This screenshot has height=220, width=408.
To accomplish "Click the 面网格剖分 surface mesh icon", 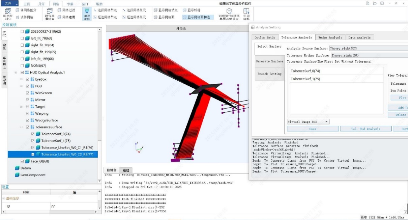I will pyautogui.click(x=7, y=13).
